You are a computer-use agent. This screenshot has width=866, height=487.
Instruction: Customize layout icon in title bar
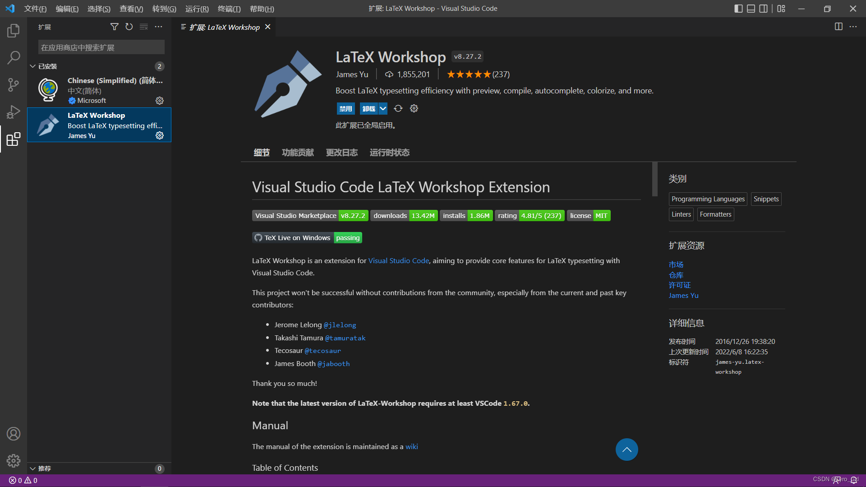tap(781, 9)
